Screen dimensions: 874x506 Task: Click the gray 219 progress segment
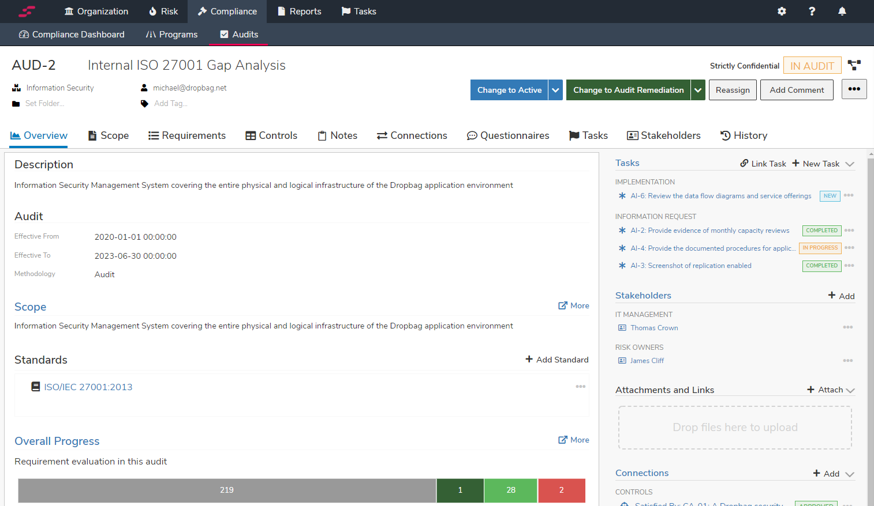227,490
